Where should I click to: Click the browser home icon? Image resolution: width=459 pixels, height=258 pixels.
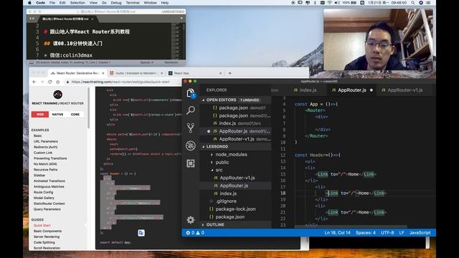point(57,82)
